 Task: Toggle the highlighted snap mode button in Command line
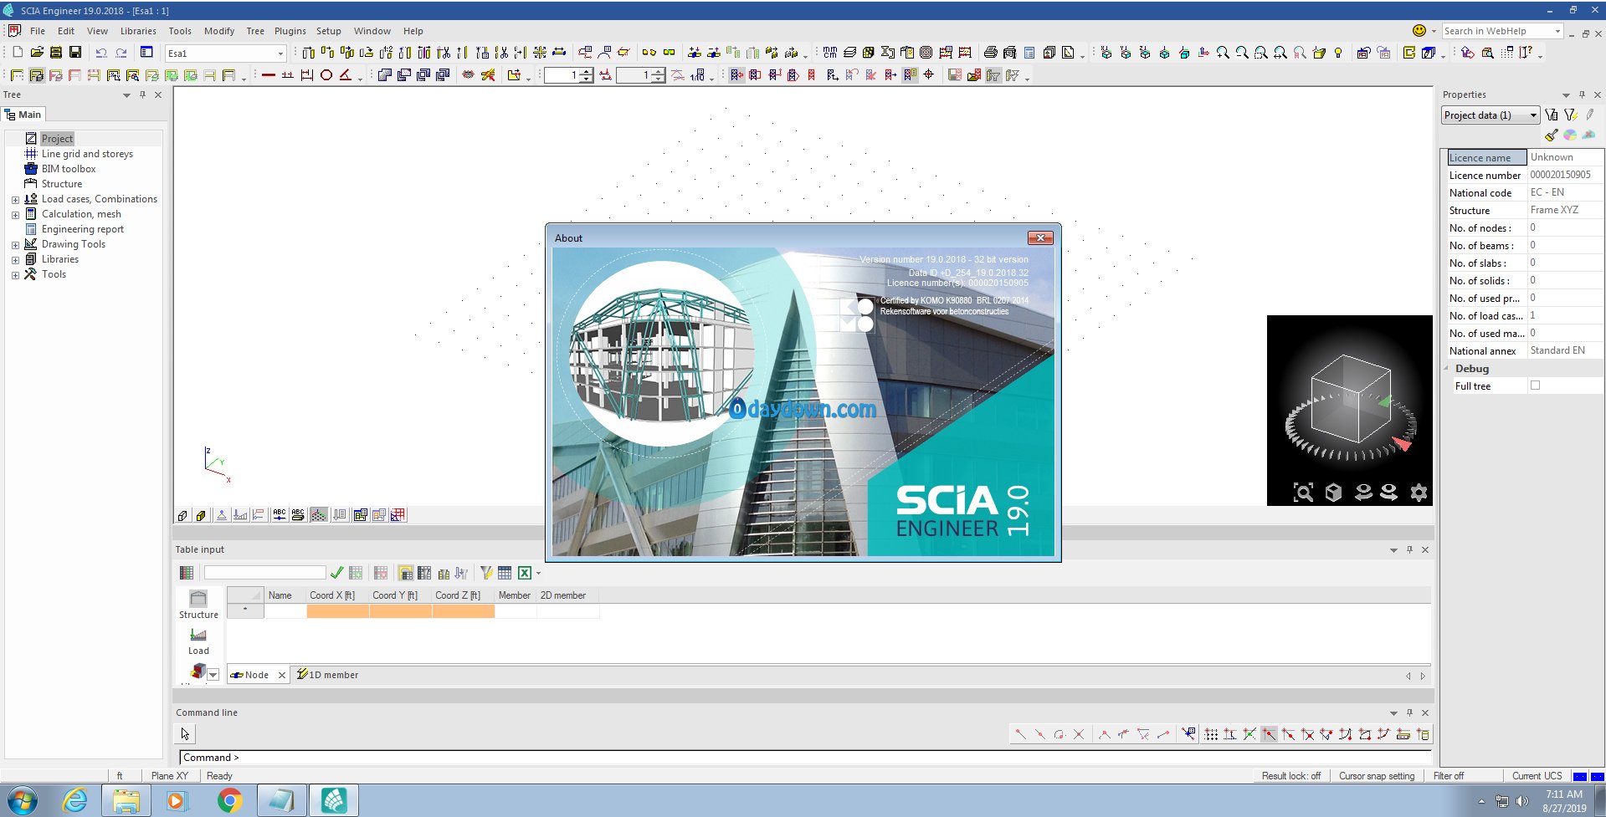pyautogui.click(x=1270, y=734)
